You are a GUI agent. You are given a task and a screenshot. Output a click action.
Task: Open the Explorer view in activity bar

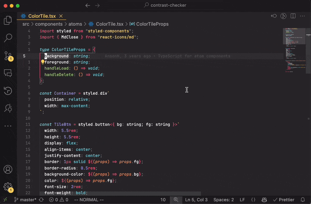(8, 20)
